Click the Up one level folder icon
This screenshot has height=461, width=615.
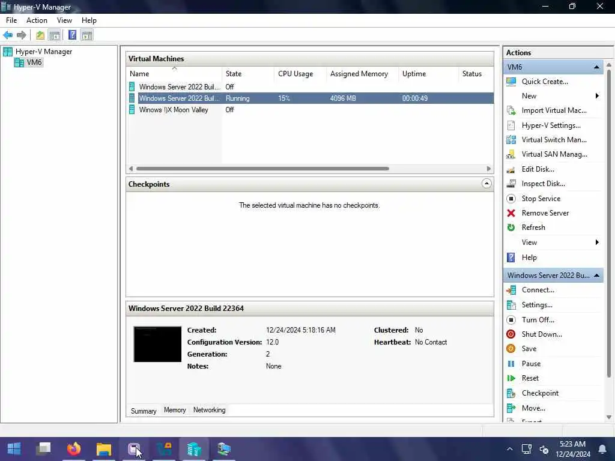tap(40, 35)
